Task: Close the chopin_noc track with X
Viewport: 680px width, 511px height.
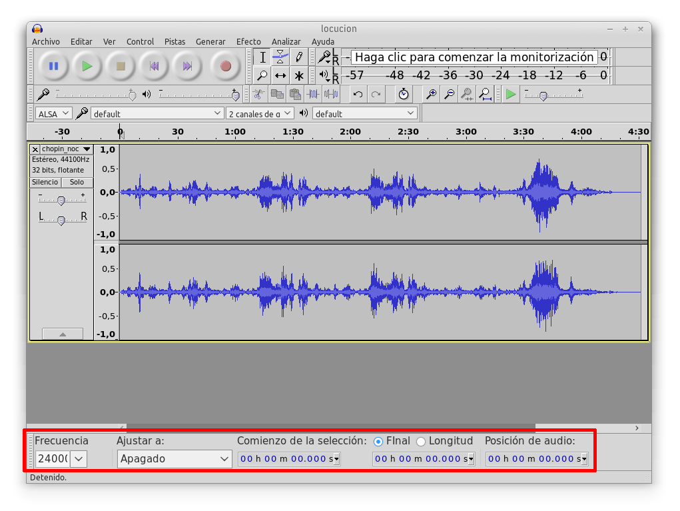Action: (35, 149)
